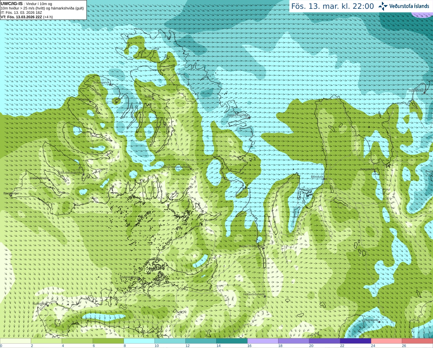This screenshot has width=433, height=348.
Task: Click the legend value 10
Action: click(157, 346)
